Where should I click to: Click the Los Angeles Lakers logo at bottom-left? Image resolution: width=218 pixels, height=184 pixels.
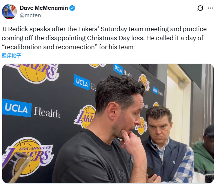[x=29, y=156]
